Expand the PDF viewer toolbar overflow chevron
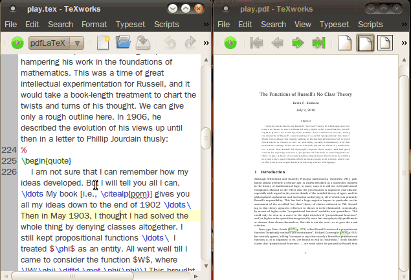This screenshot has width=411, height=280. click(x=404, y=43)
